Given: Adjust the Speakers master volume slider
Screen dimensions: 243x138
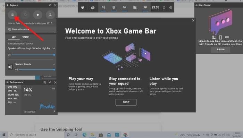Looking at the screenshot, I should [x=33, y=55].
